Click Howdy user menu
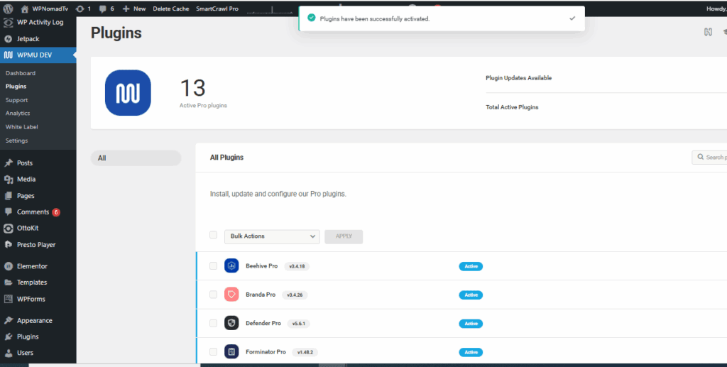The image size is (727, 367). click(716, 9)
